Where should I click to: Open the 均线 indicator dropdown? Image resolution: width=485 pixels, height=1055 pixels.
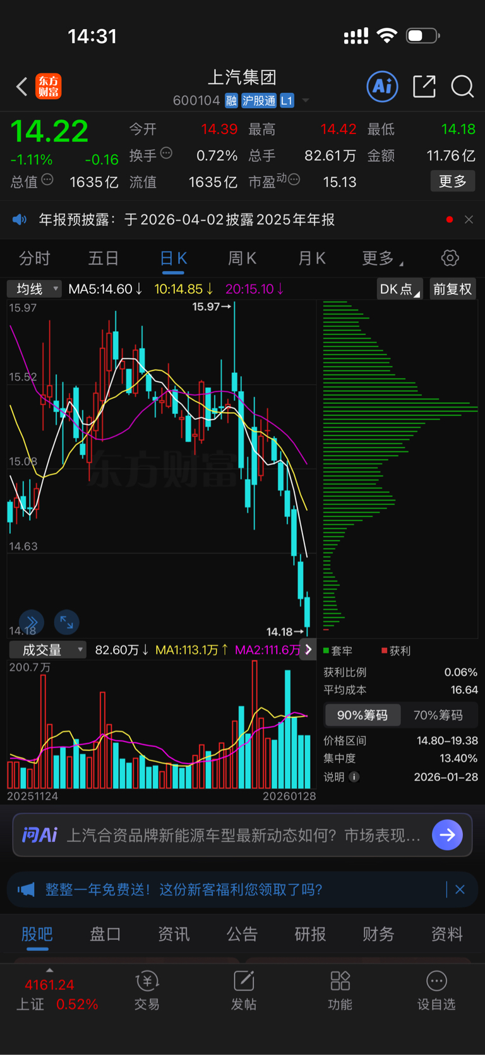tap(34, 289)
